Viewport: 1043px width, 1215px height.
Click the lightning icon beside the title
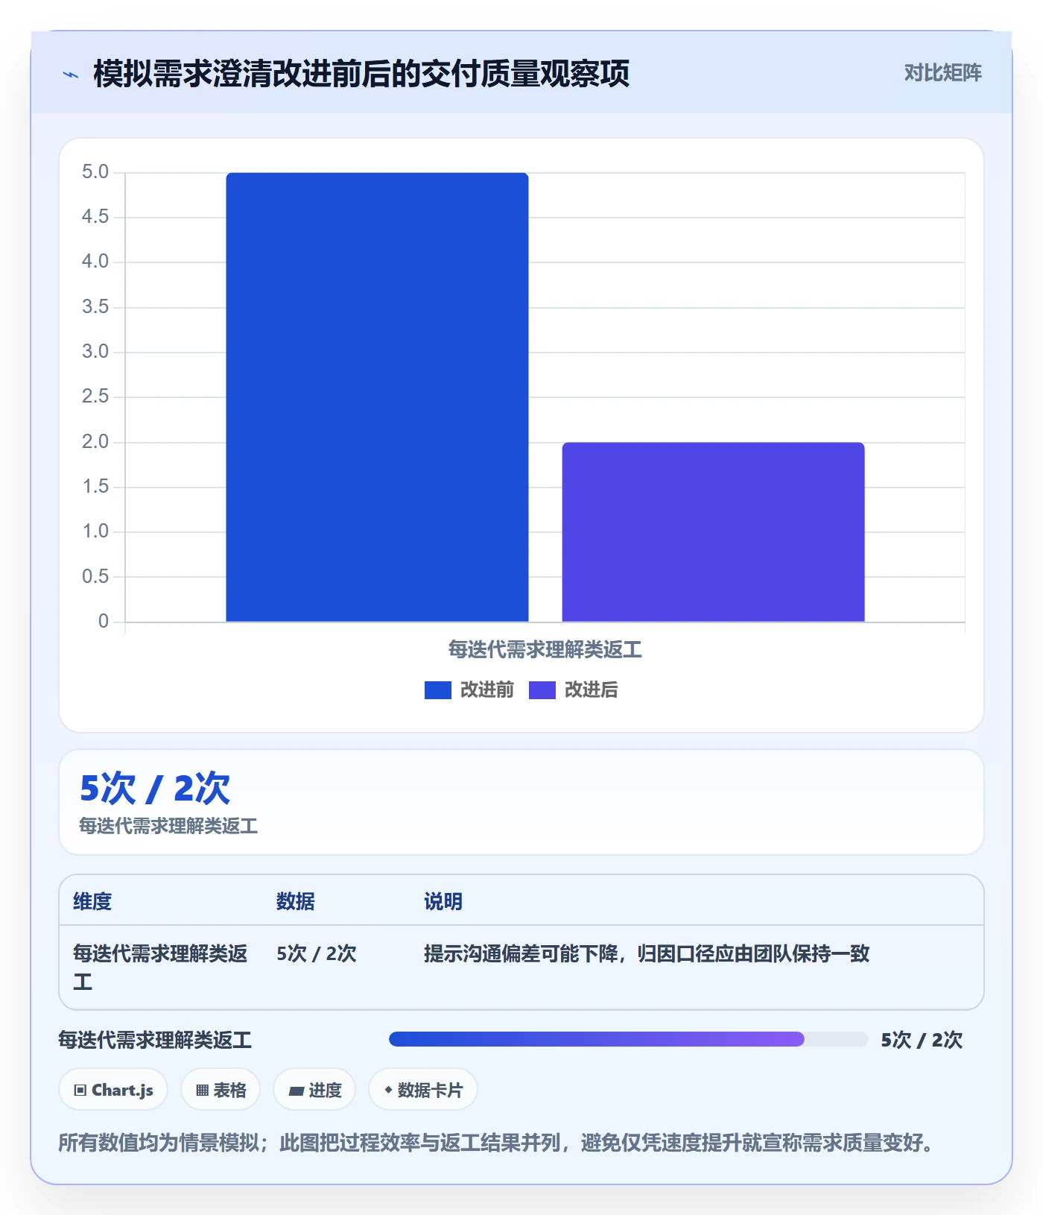coord(71,75)
